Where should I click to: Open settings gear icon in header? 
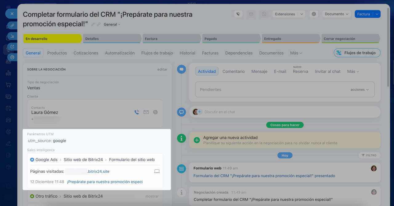pyautogui.click(x=314, y=14)
